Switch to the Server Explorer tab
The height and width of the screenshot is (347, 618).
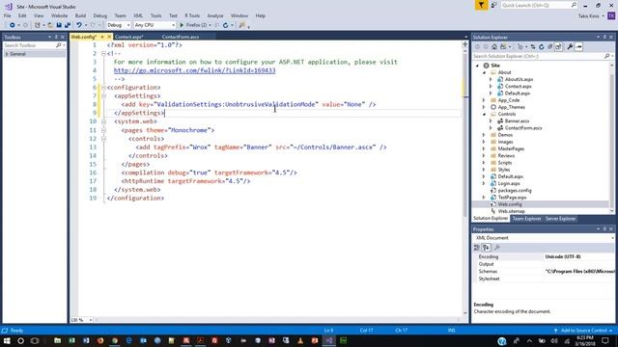pos(560,219)
